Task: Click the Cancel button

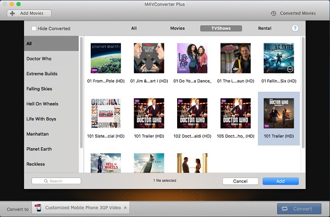Action: (240, 181)
